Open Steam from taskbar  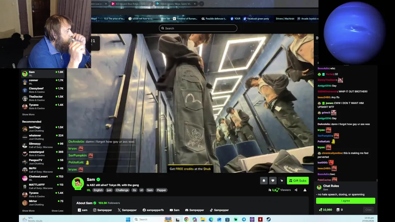tap(268, 219)
